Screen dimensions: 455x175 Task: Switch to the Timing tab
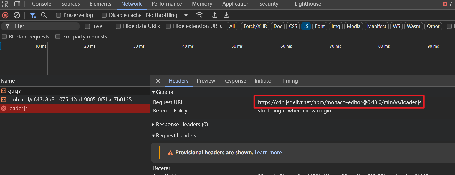click(290, 81)
